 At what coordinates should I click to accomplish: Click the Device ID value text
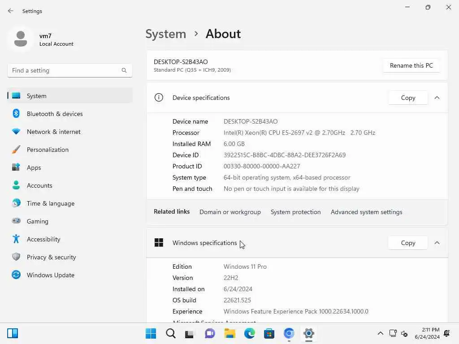285,155
